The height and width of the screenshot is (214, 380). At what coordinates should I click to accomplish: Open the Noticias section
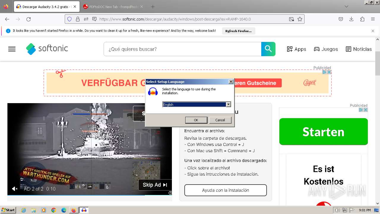tap(359, 49)
